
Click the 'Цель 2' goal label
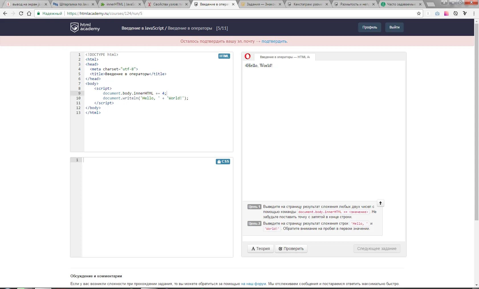click(x=254, y=224)
